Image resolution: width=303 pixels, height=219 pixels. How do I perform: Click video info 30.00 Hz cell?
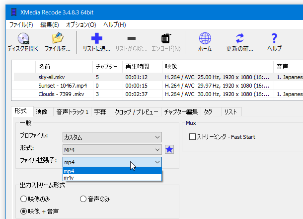217,94
